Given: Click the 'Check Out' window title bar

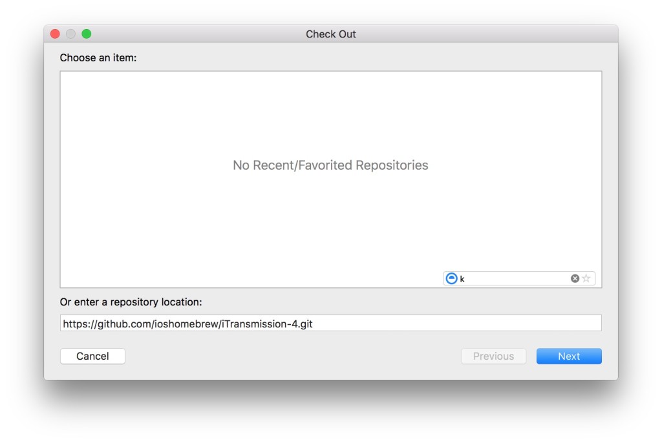Looking at the screenshot, I should coord(330,34).
